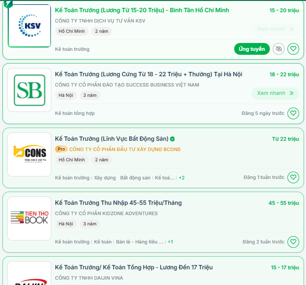This screenshot has height=285, width=306.
Task: Save the Kidzone Adventures job with heart
Action: pos(293,241)
